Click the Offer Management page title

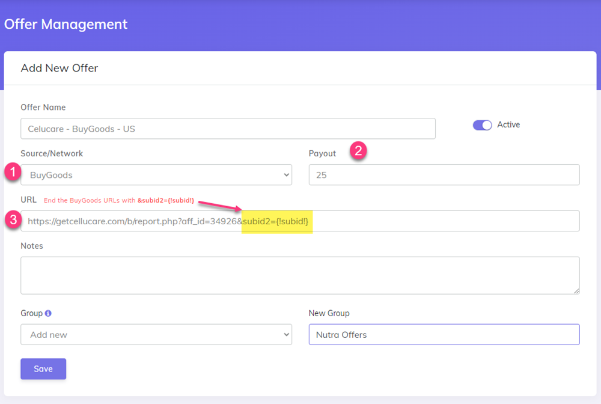(66, 24)
